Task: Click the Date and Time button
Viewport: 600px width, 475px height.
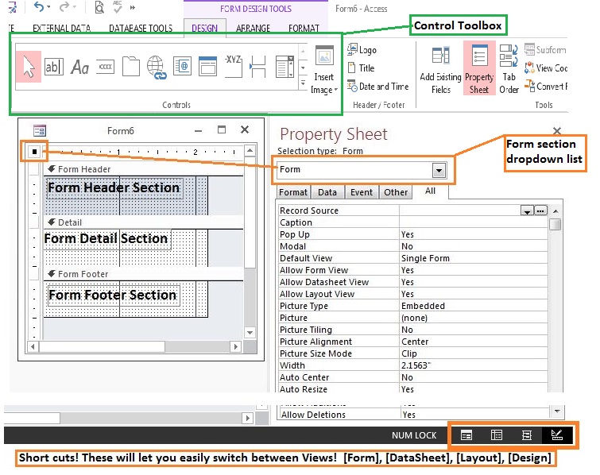Action: click(x=378, y=87)
